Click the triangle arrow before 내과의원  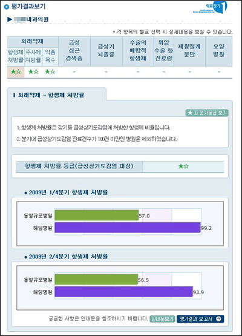click(x=10, y=19)
